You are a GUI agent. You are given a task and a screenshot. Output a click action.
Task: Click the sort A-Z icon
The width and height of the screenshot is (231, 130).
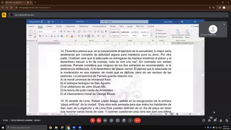tap(102, 31)
